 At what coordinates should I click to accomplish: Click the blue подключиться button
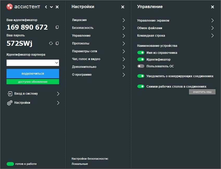tap(33, 74)
